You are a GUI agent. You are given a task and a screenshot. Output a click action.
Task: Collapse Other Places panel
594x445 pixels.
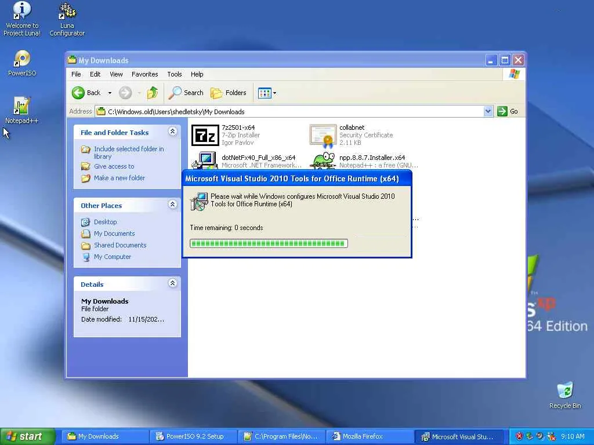172,205
